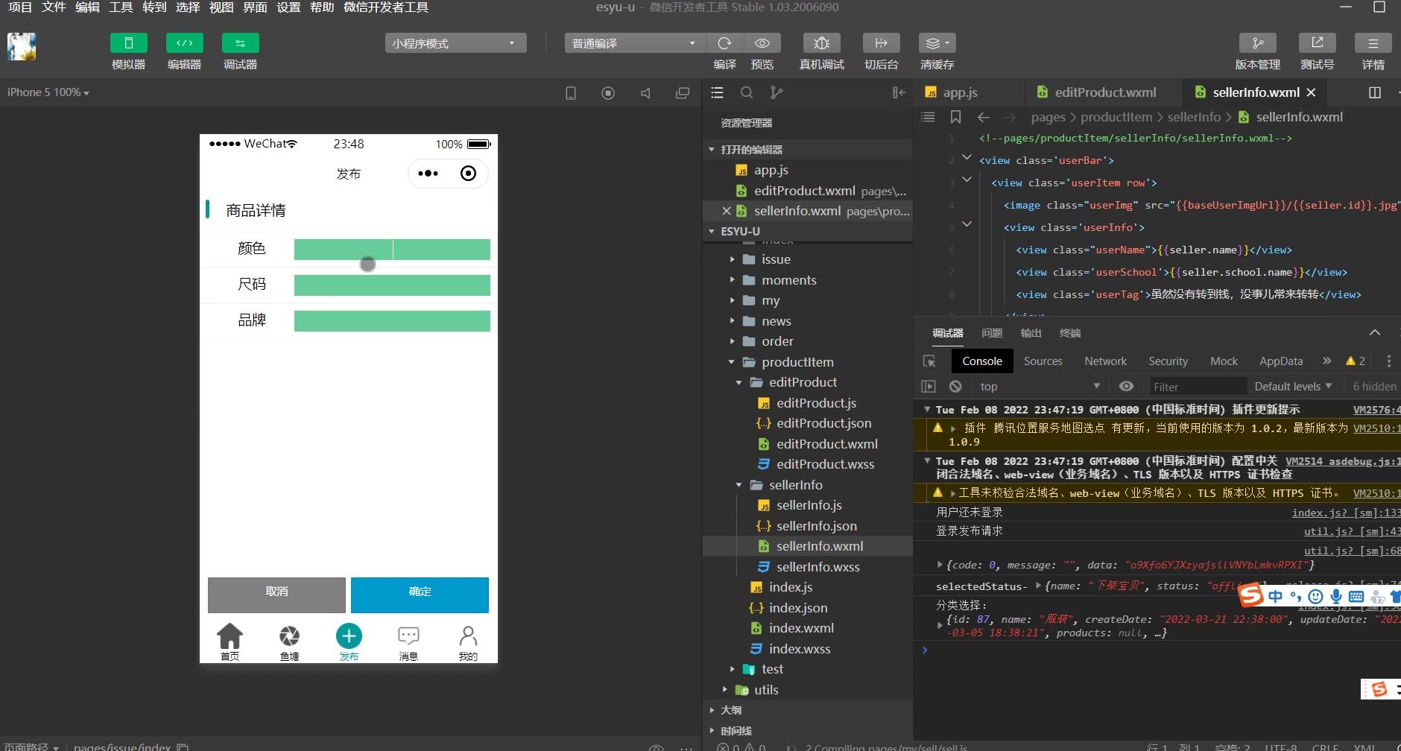This screenshot has height=751, width=1401.
Task: Toggle the simulator panel button
Action: click(128, 43)
